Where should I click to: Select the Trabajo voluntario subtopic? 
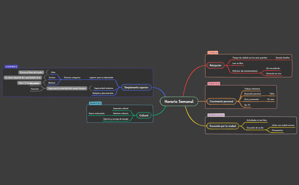[252, 89]
